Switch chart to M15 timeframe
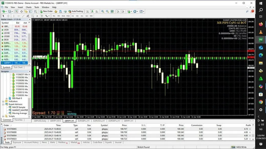266x149 pixels. [x=63, y=16]
